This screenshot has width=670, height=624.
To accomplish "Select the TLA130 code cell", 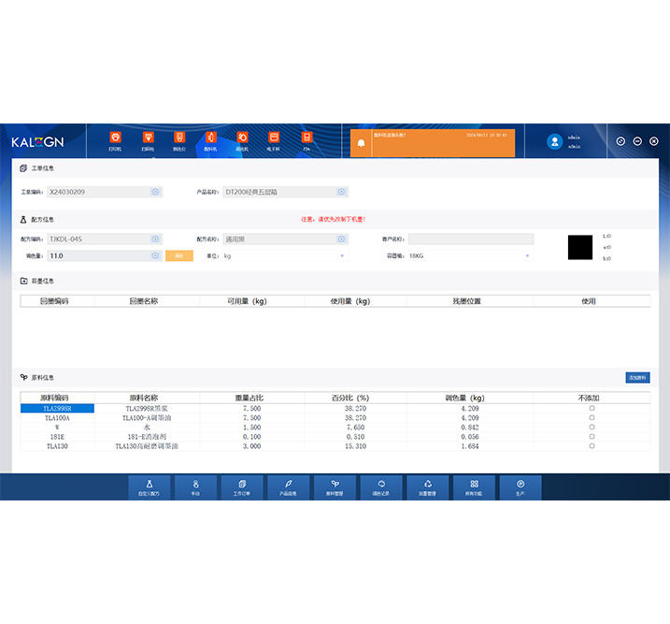I will (x=57, y=446).
